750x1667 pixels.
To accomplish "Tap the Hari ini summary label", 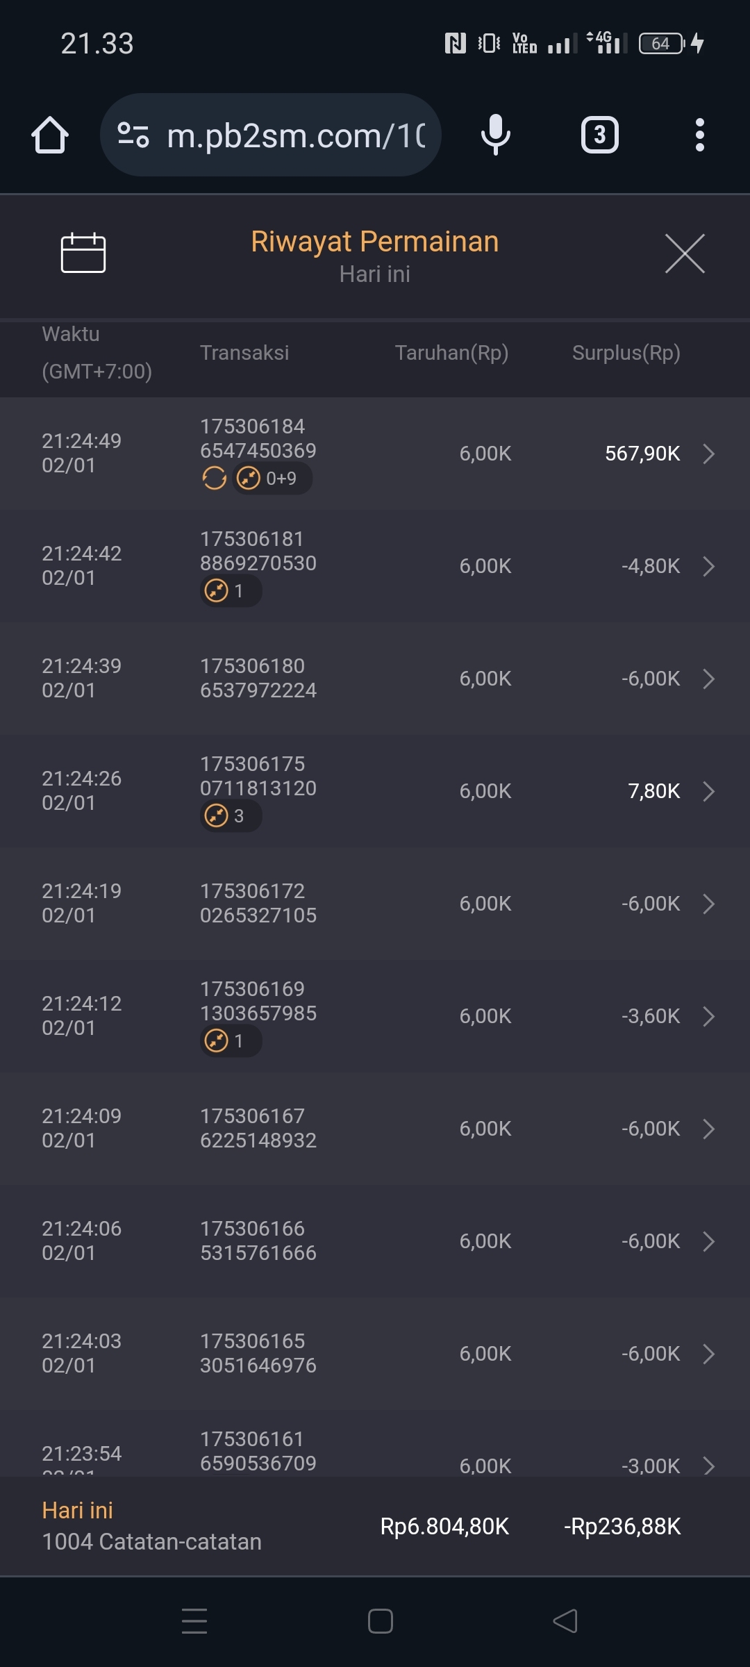I will (77, 1510).
